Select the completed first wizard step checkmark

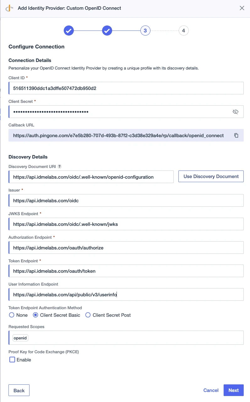point(69,31)
